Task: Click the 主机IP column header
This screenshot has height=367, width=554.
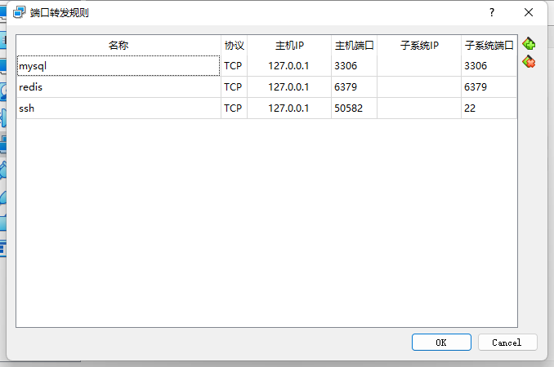Action: pyautogui.click(x=289, y=45)
